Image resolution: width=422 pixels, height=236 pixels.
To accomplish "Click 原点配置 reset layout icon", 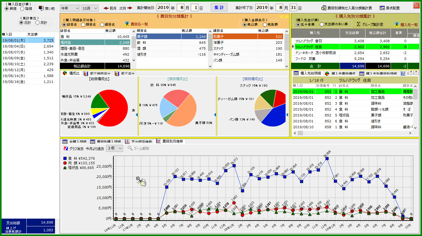I will (x=382, y=8).
